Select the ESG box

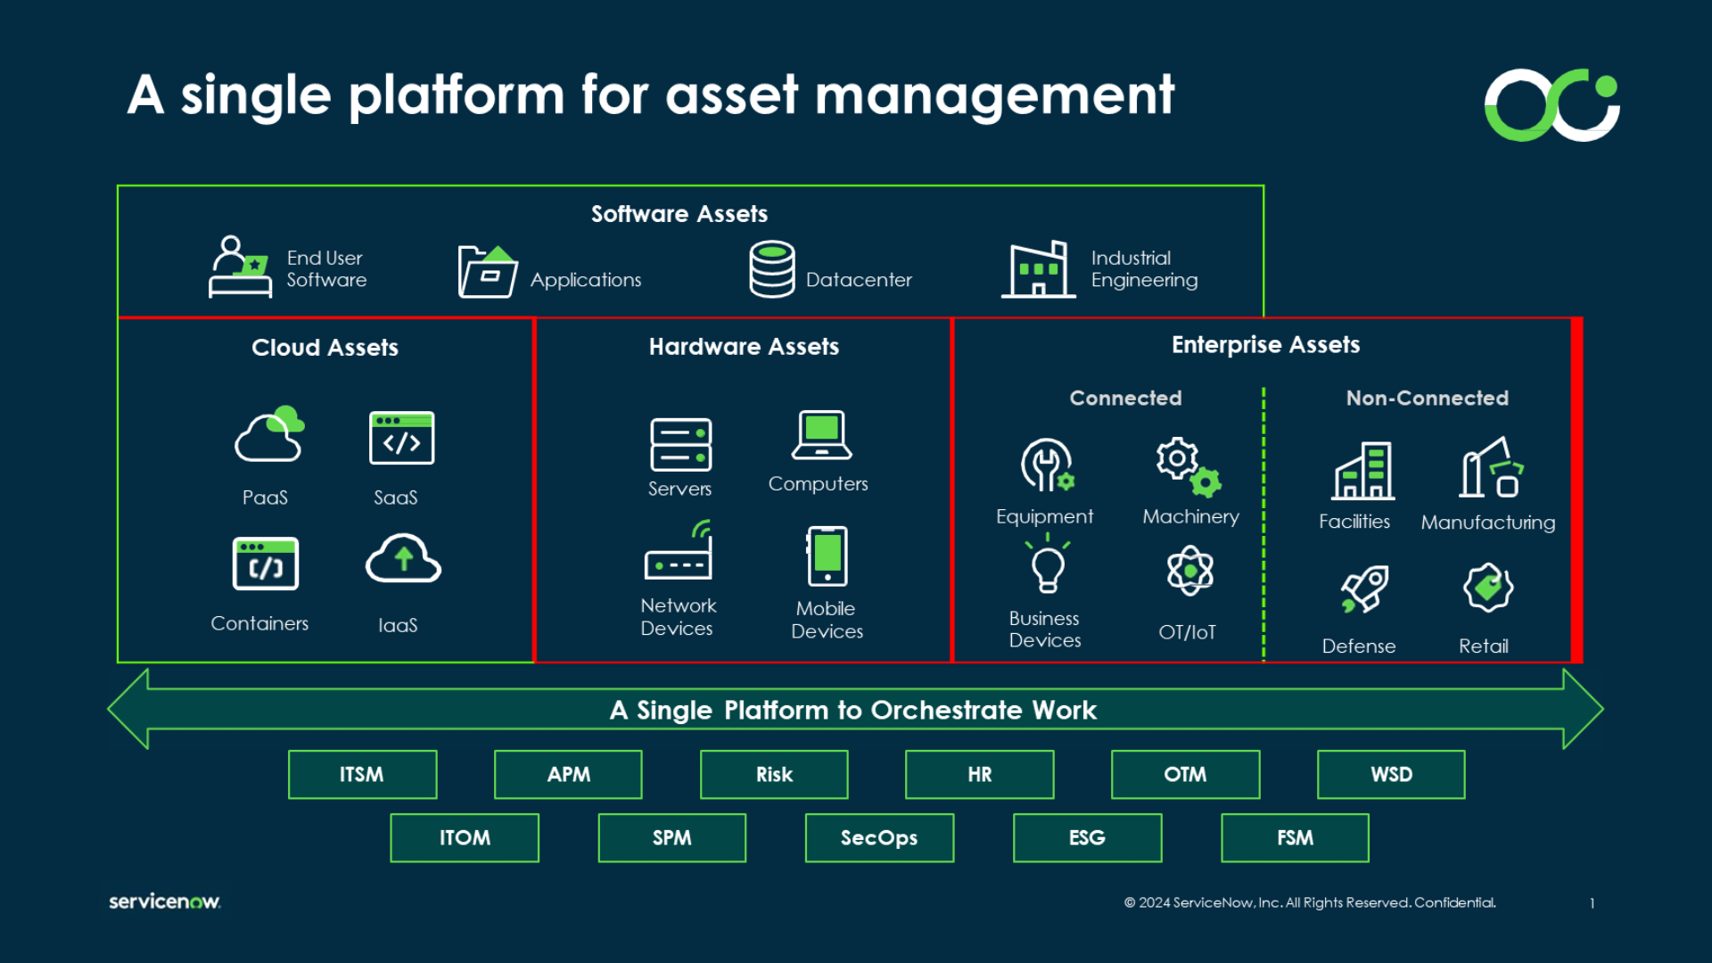[1088, 837]
